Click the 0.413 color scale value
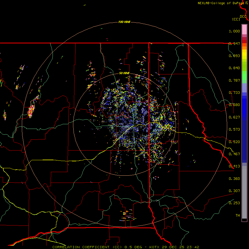Image resolution: width=249 pixels, height=249 pixels. point(234,166)
